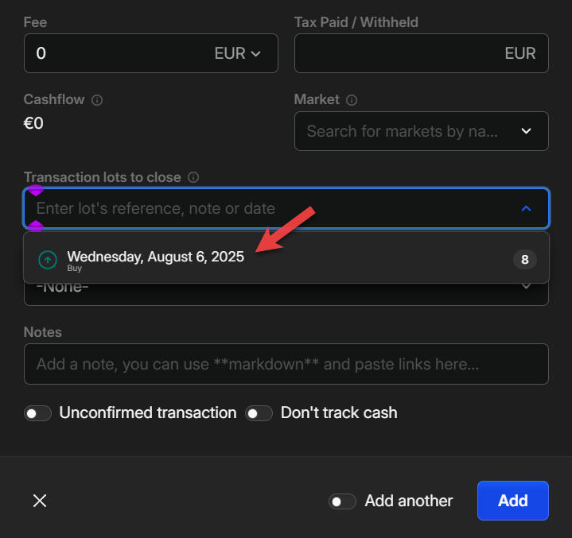Collapse the Transaction lots dropdown chevron

click(x=526, y=208)
